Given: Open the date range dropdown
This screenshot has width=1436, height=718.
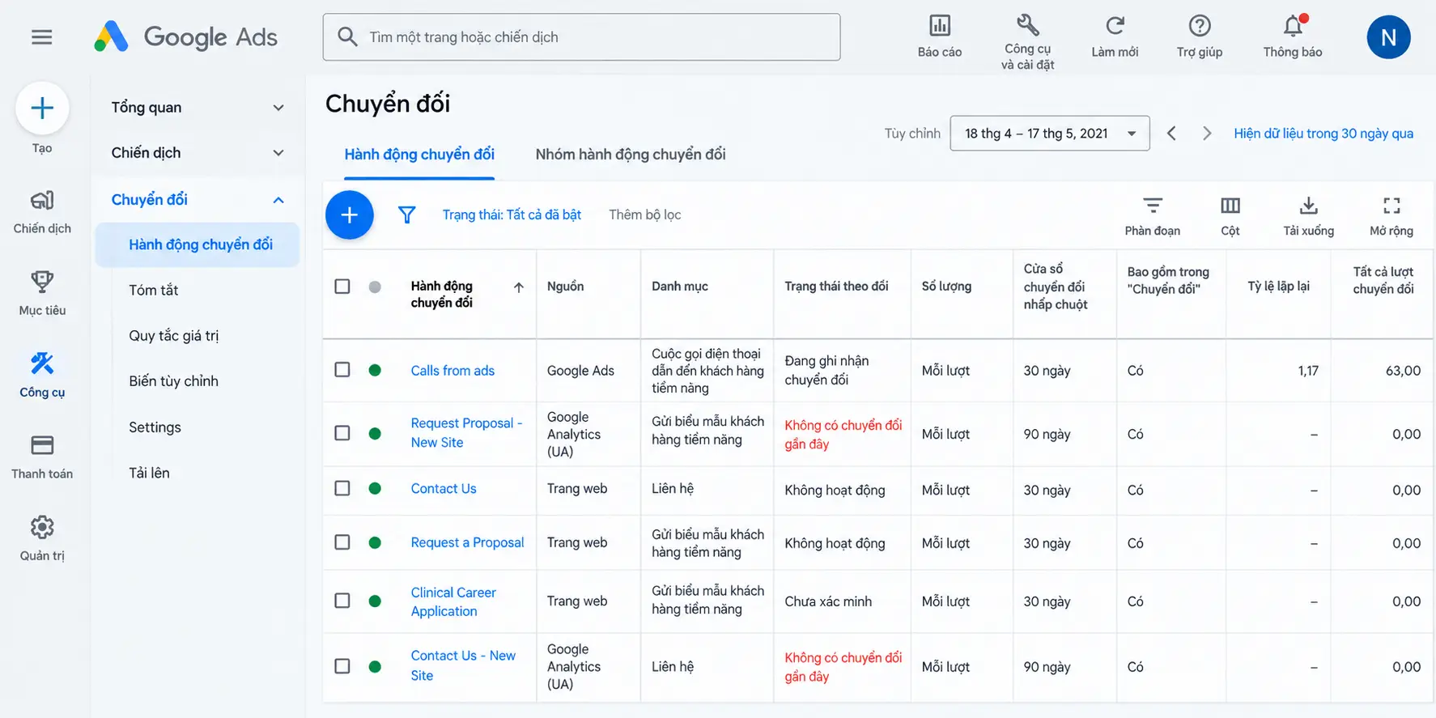Looking at the screenshot, I should pos(1050,134).
